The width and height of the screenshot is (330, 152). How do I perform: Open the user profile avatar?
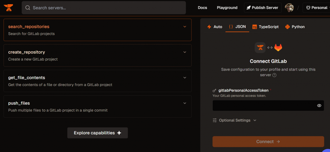[289, 8]
